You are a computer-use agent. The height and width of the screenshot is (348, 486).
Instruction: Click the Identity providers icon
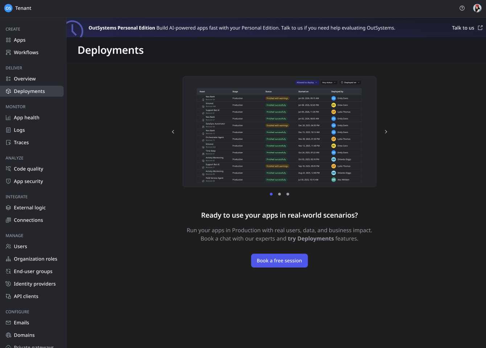(x=8, y=284)
